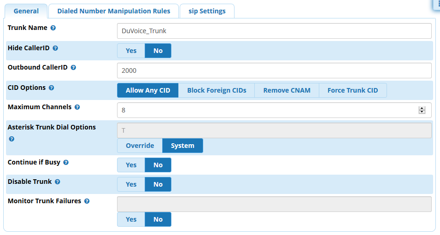
Task: Click the Maximum Channels number stepper
Action: [x=422, y=110]
